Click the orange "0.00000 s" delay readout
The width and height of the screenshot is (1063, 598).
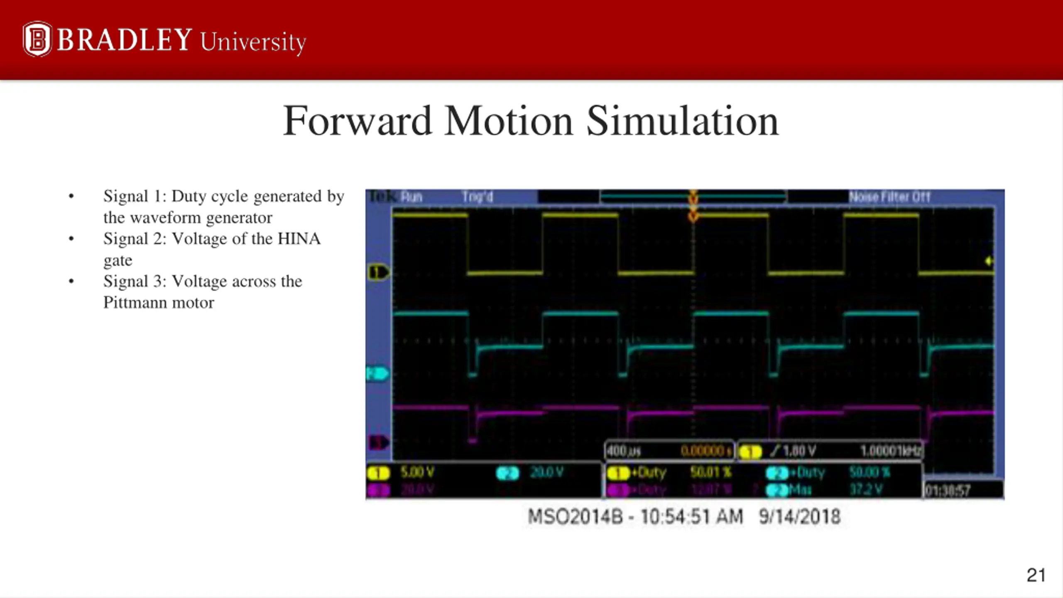tap(707, 451)
